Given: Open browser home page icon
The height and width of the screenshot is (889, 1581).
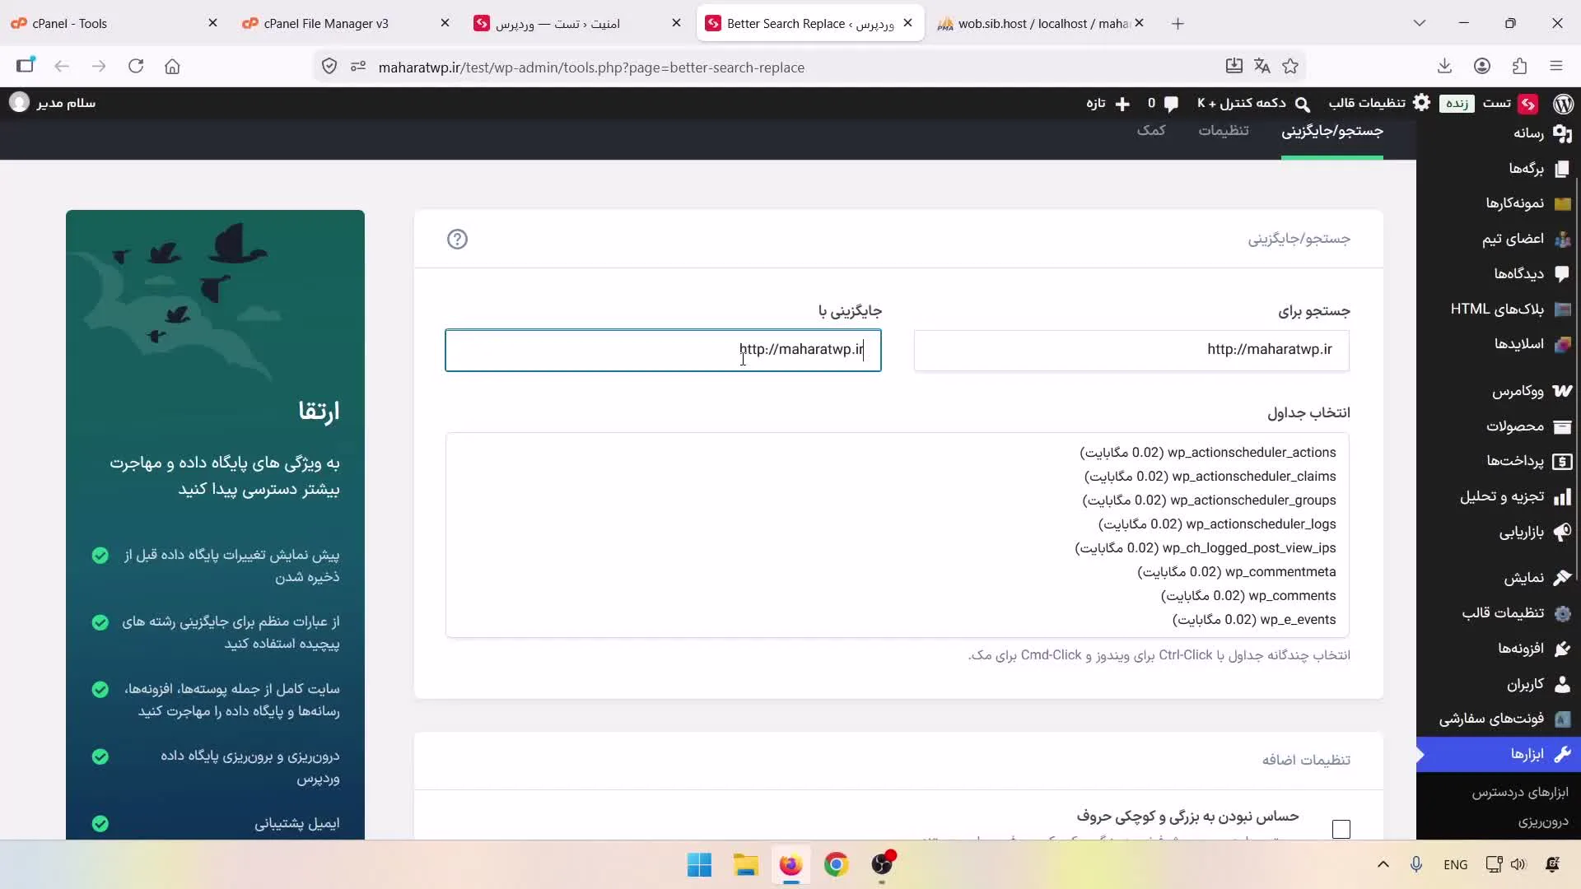Looking at the screenshot, I should [172, 67].
